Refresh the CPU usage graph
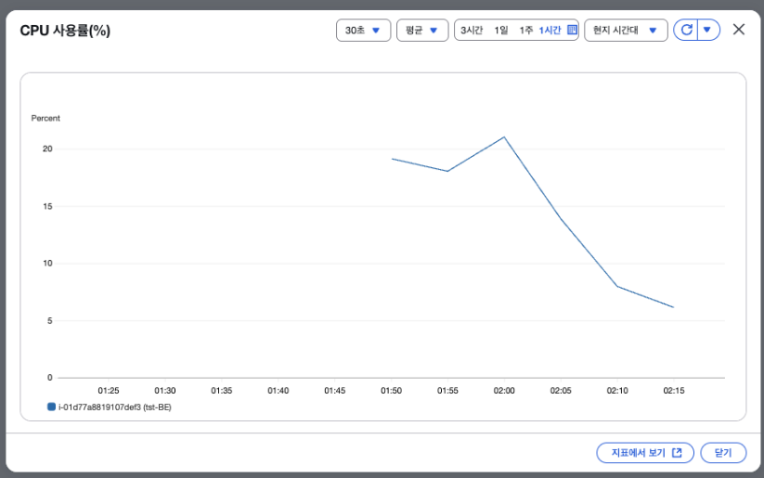Screen dimensions: 764x478 click(686, 31)
